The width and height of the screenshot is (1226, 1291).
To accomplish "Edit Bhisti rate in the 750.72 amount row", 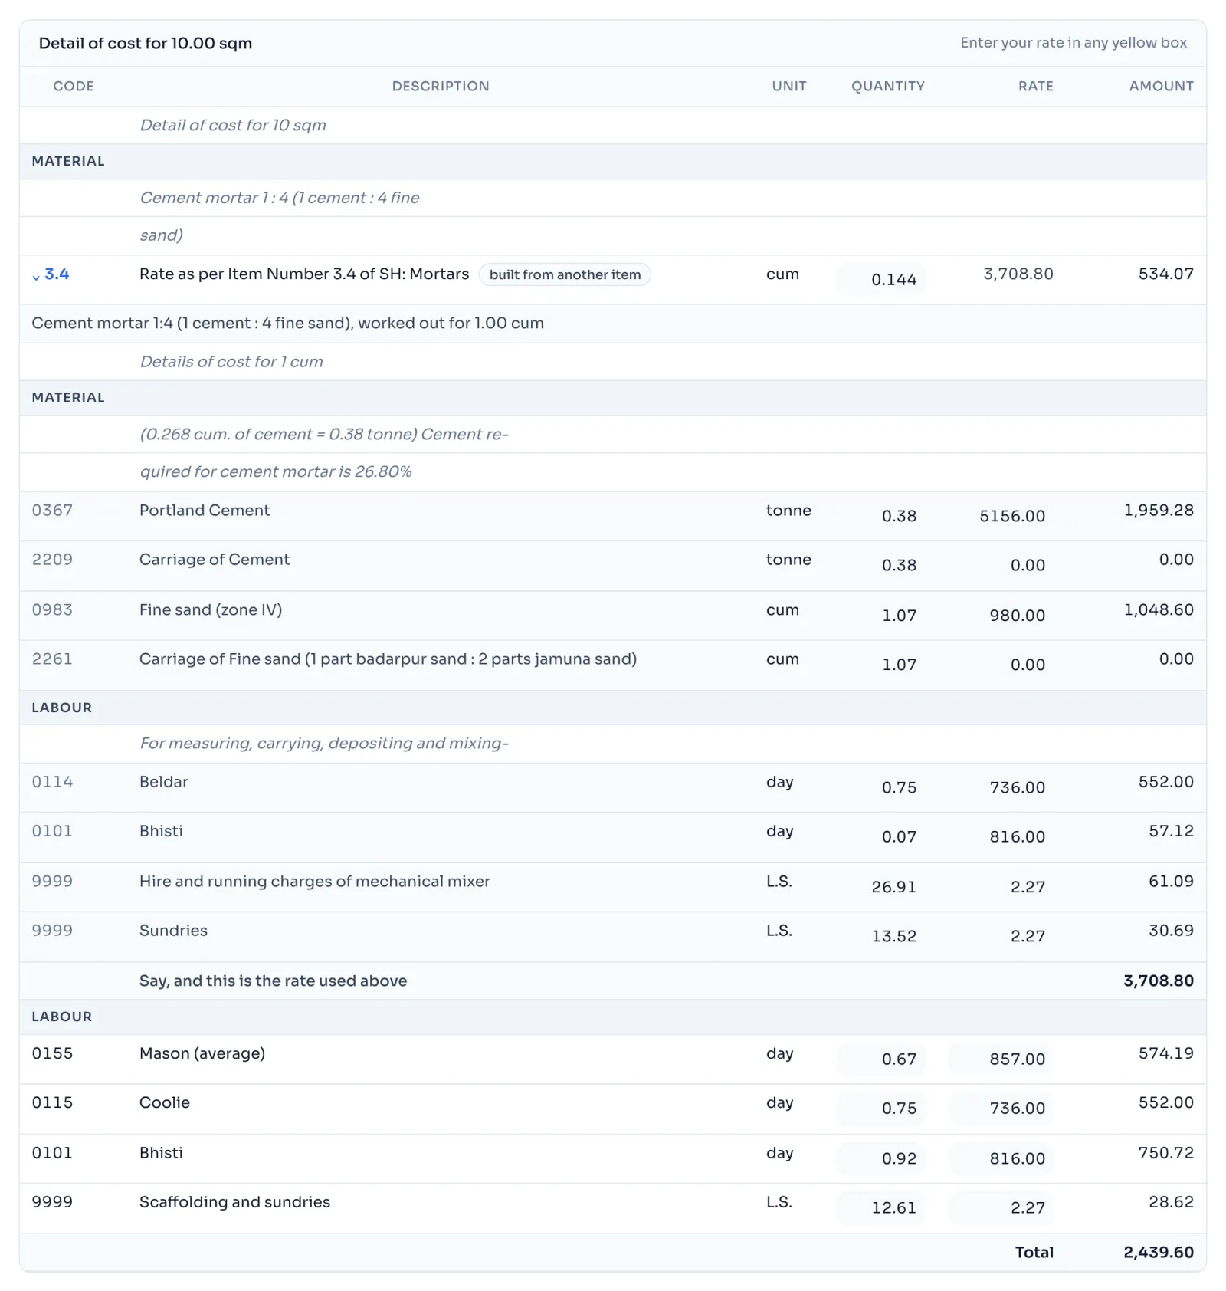I will pos(1001,1158).
